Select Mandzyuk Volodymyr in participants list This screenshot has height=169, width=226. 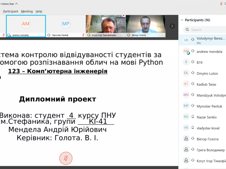click(210, 95)
